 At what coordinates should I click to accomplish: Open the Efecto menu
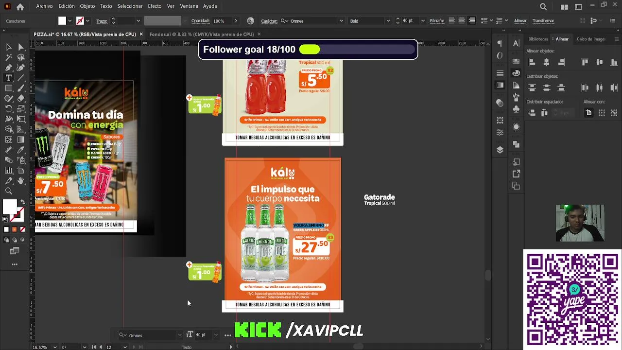(x=155, y=6)
